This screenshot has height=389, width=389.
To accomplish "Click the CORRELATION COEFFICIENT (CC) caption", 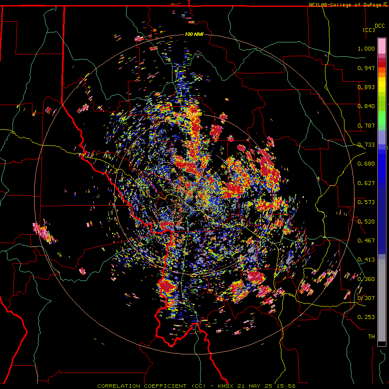I will 151,386.
